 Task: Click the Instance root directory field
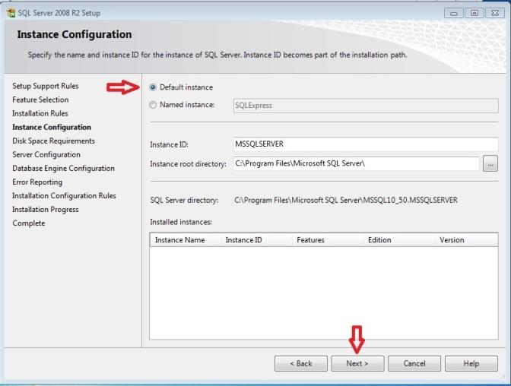point(356,163)
